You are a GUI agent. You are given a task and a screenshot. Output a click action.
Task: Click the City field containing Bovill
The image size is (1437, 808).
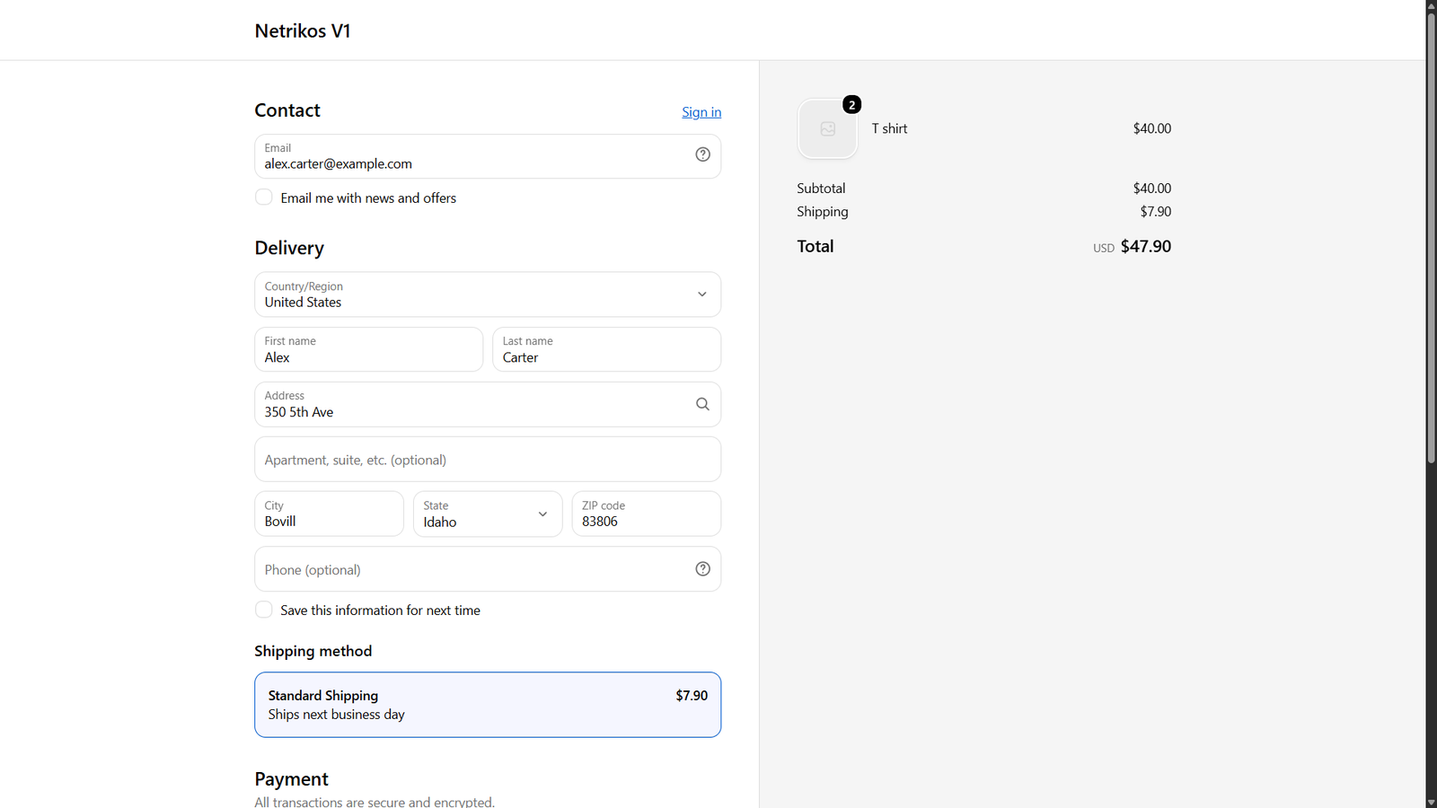[x=329, y=514]
